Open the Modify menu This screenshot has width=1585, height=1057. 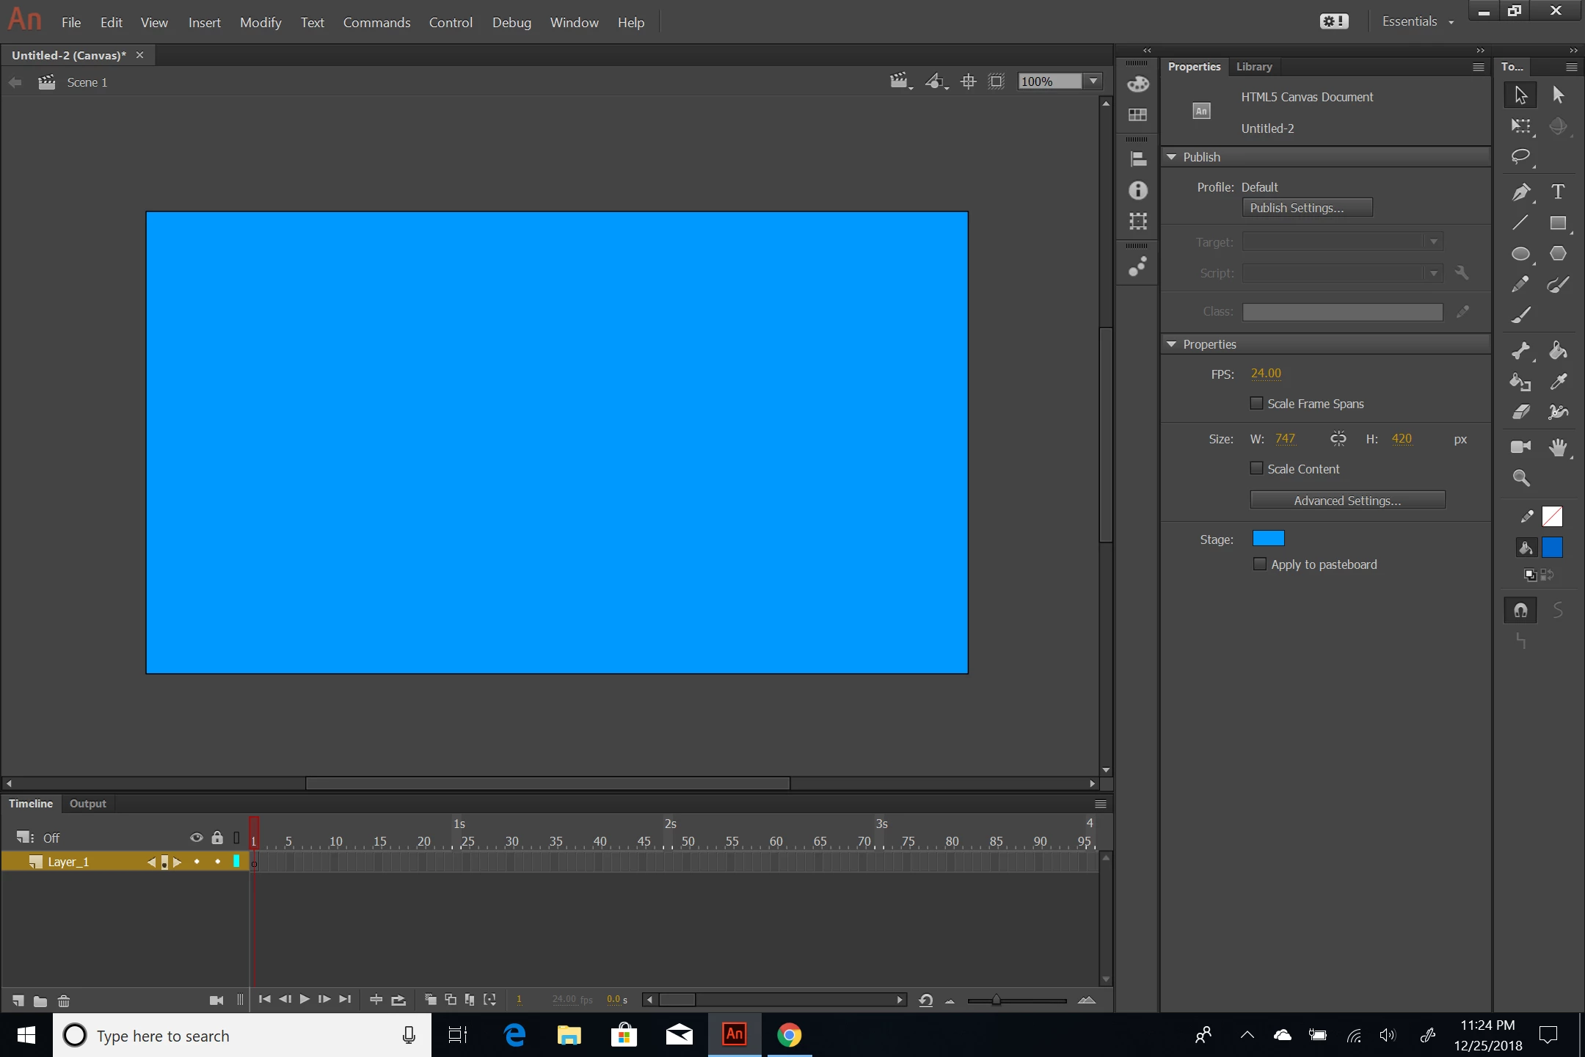pyautogui.click(x=260, y=23)
